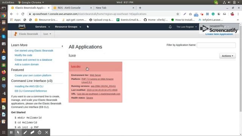Open Installing the AWS EB CLI link
The width and height of the screenshot is (242, 136).
coord(29,87)
